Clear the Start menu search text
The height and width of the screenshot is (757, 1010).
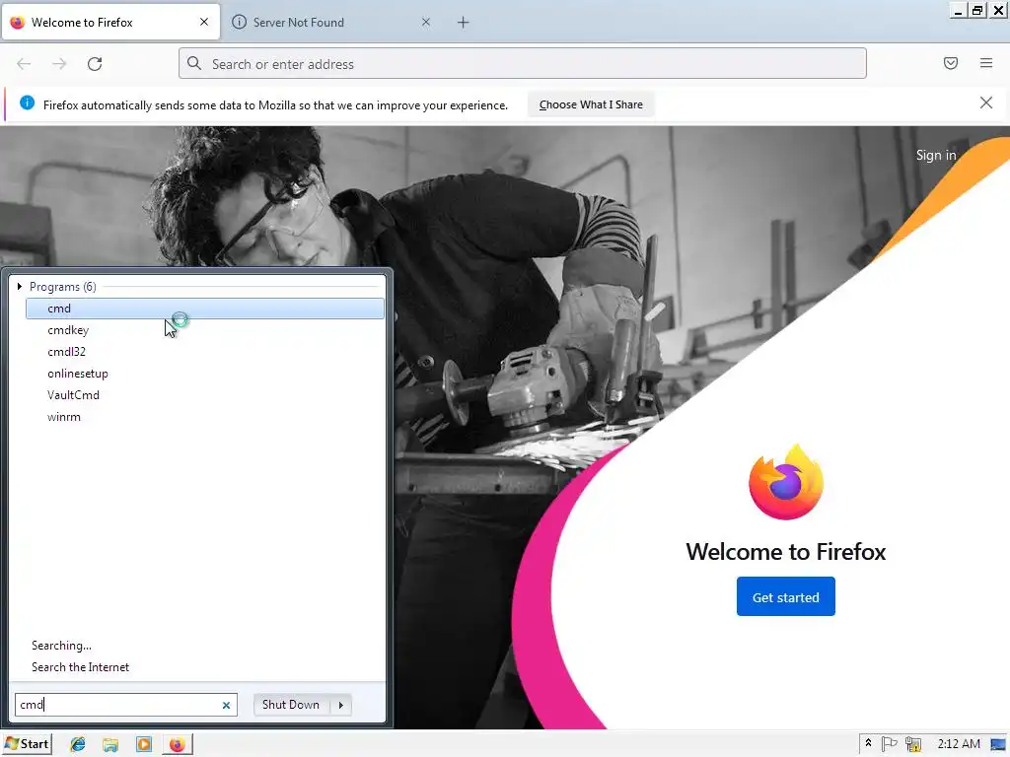pos(226,705)
